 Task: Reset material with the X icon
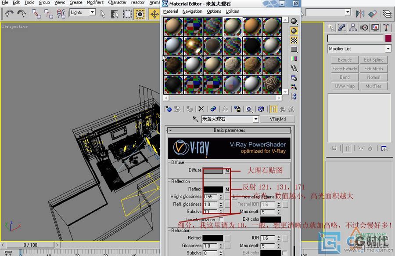tap(201, 109)
